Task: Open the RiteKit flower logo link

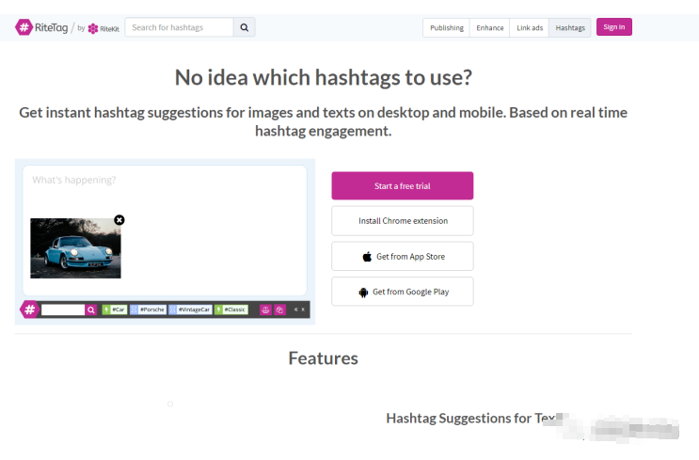Action: pyautogui.click(x=103, y=28)
